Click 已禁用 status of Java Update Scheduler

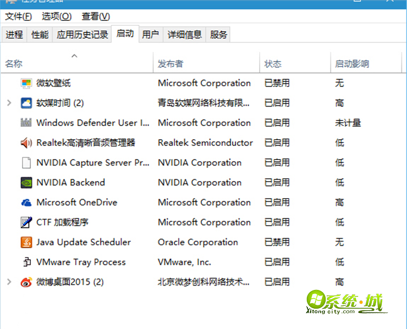point(277,242)
